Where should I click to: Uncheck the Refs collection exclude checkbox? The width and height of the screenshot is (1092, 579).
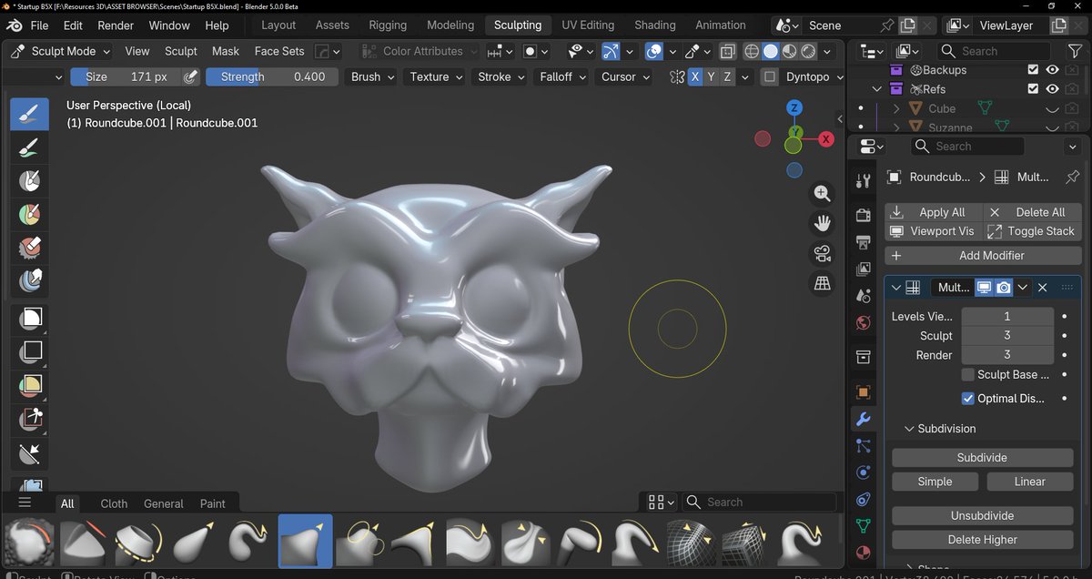(1033, 88)
